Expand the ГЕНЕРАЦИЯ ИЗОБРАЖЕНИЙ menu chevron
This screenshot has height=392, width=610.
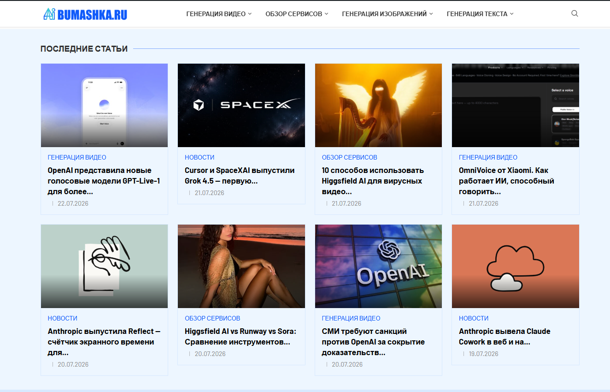pyautogui.click(x=431, y=14)
